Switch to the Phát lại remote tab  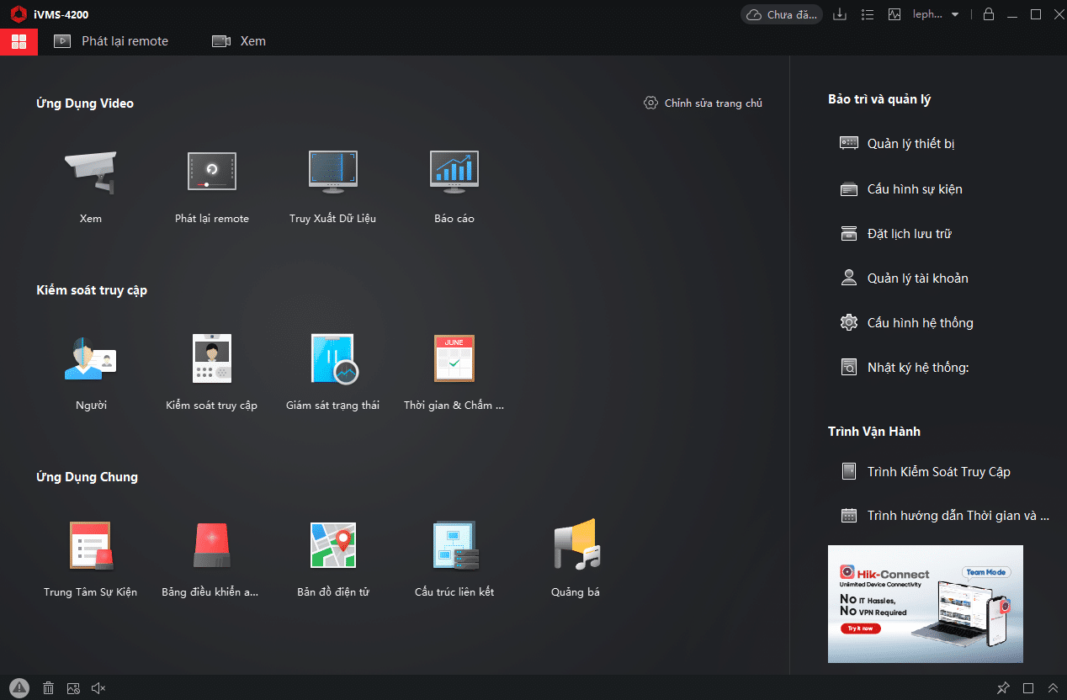click(x=112, y=41)
